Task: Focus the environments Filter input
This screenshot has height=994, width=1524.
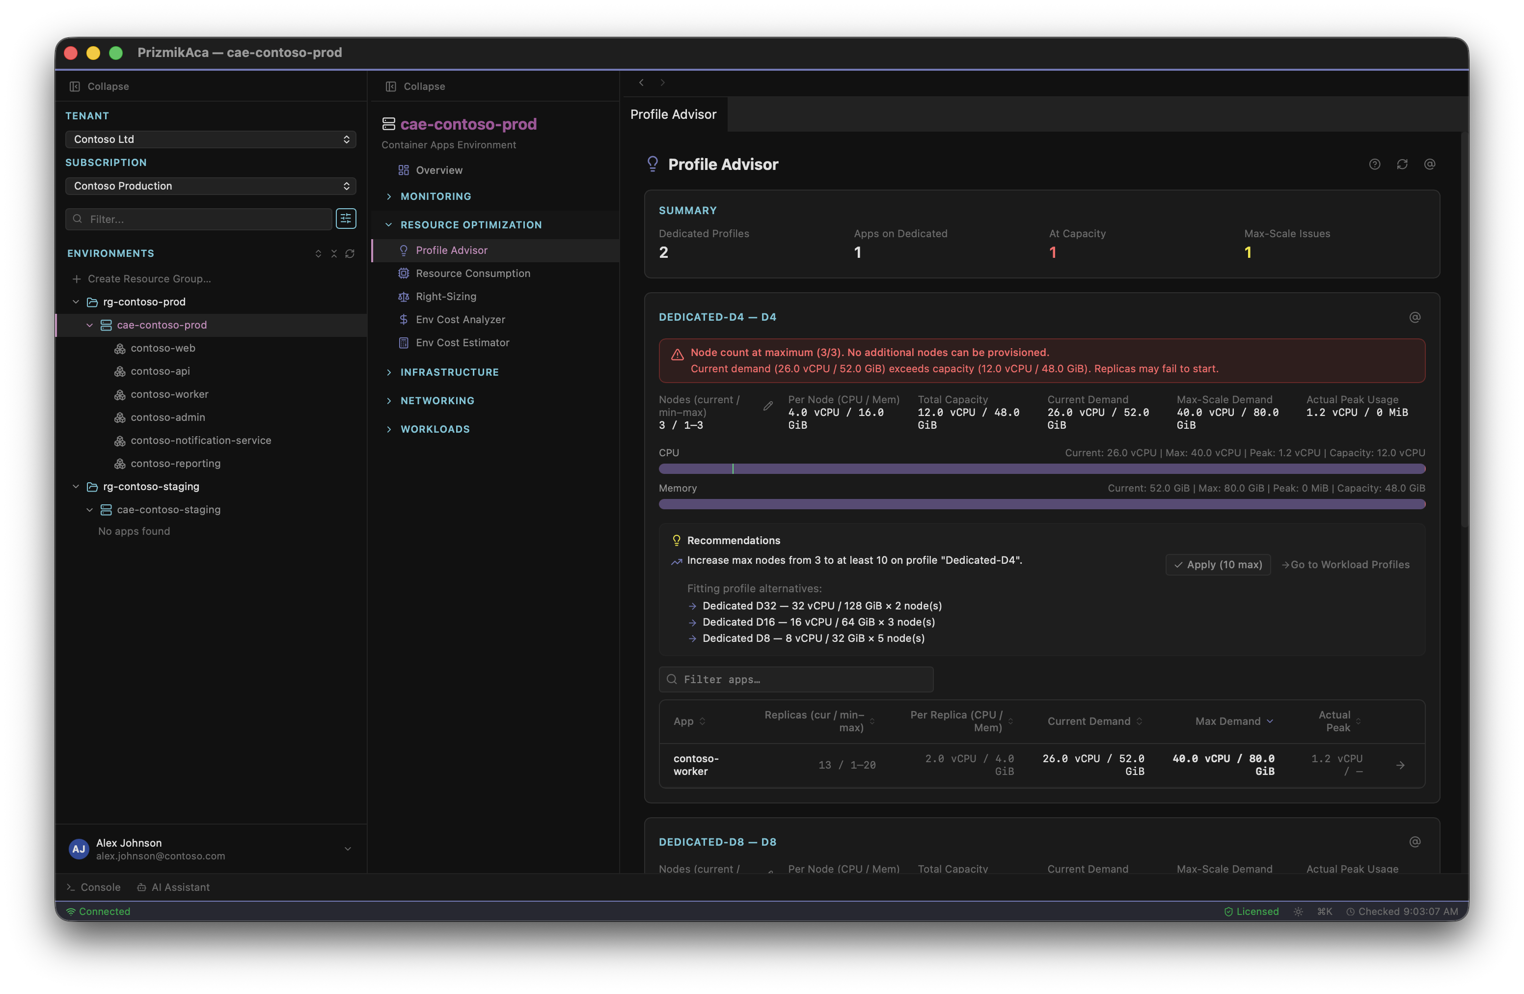Action: pos(198,219)
